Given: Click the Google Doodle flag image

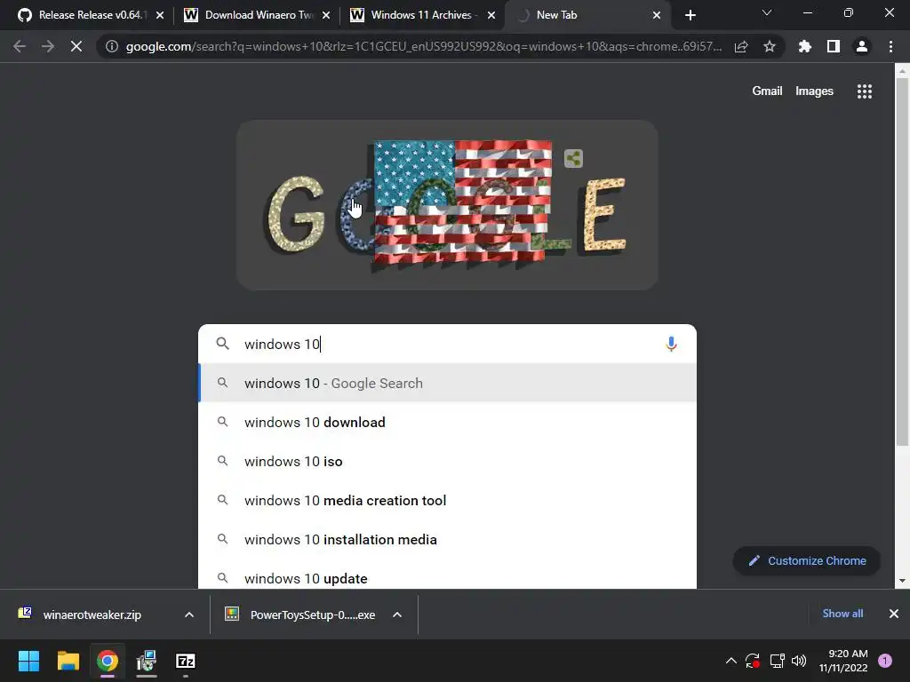Looking at the screenshot, I should pyautogui.click(x=462, y=202).
